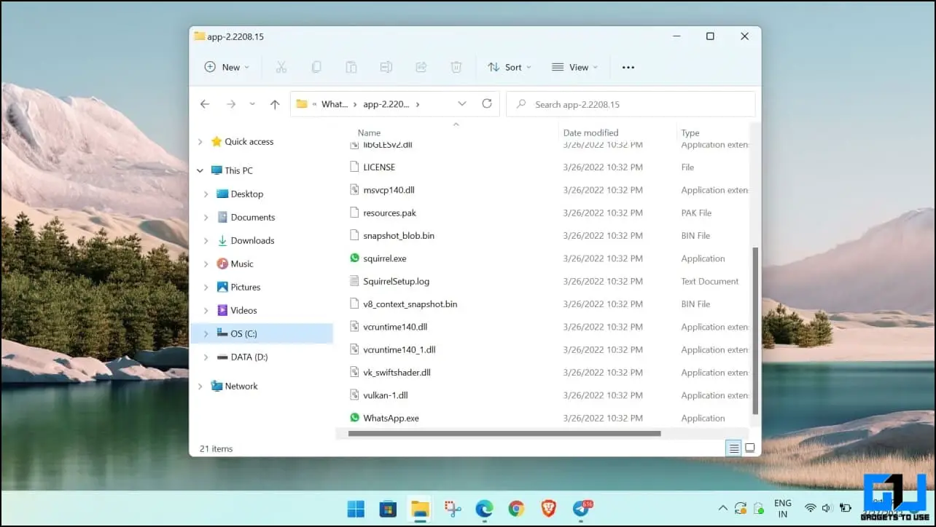The height and width of the screenshot is (527, 936).
Task: Switch to large thumbnails view icon
Action: click(749, 448)
